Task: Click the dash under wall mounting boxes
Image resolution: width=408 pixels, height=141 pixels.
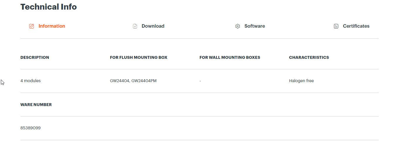Action: (200, 81)
